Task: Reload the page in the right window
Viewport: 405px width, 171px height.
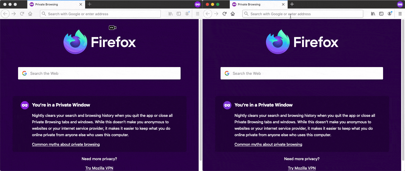Action: pos(224,14)
